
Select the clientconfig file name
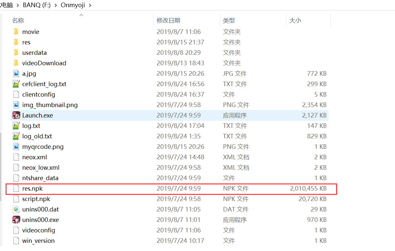point(39,94)
